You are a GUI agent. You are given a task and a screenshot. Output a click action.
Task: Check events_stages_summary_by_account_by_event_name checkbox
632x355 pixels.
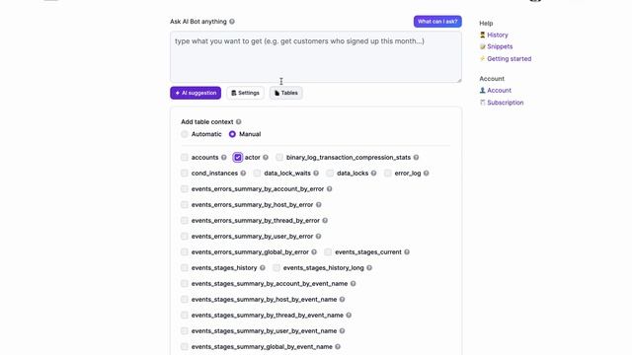[x=185, y=284]
